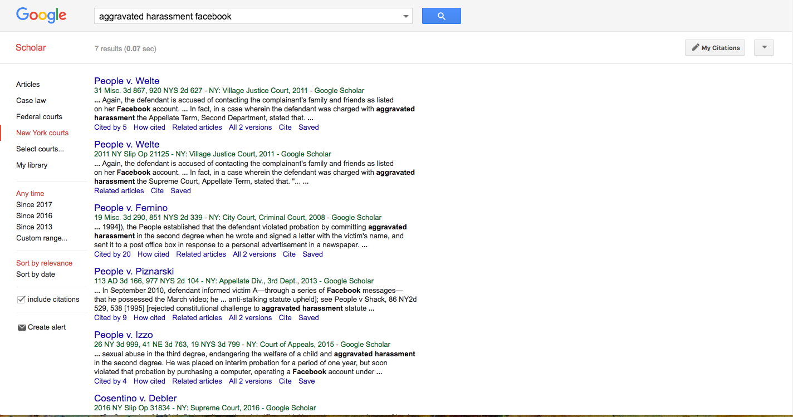The height and width of the screenshot is (417, 793).
Task: Click inside the search query input field
Action: point(223,16)
